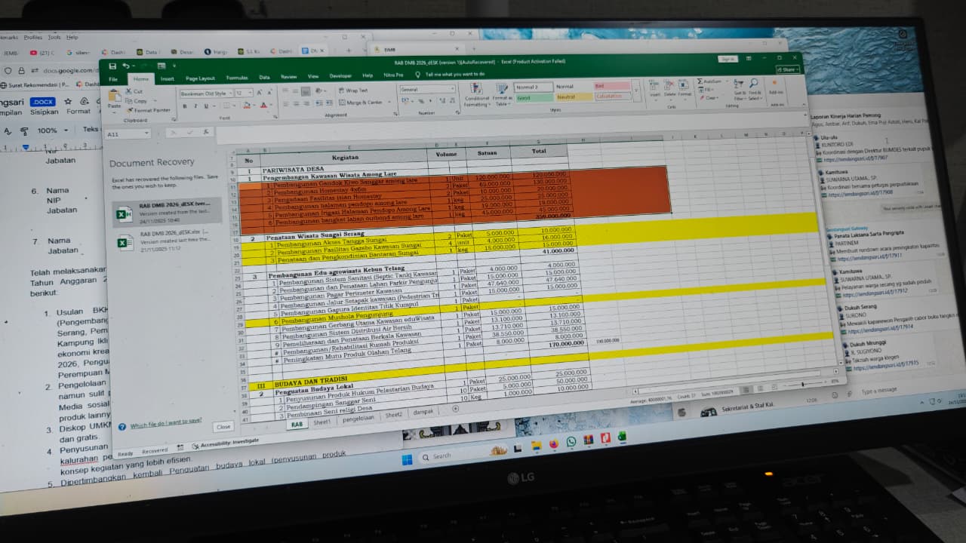This screenshot has height=543, width=966.
Task: Add a new sheet with plus icon
Action: (455, 409)
